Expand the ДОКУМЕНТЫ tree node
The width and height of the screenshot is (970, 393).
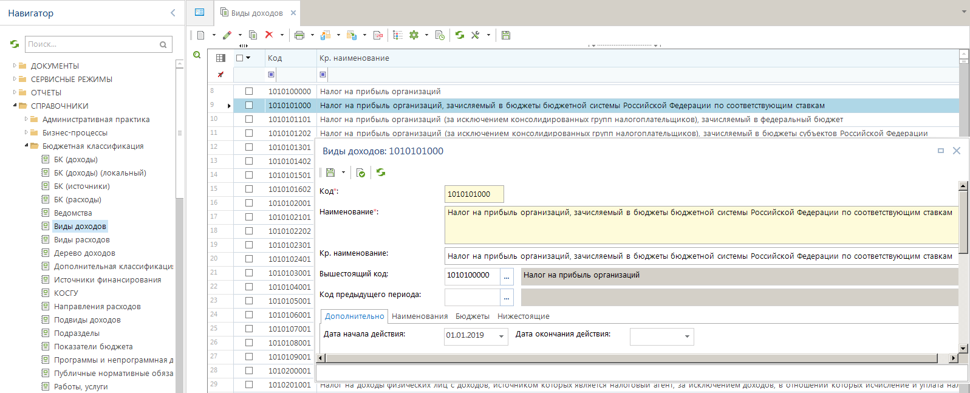tap(15, 66)
